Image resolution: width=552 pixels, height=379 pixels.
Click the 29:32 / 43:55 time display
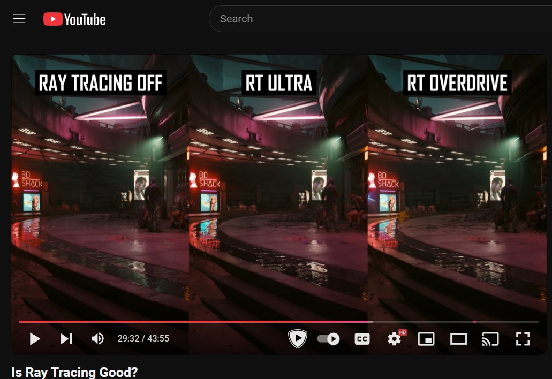tap(143, 338)
